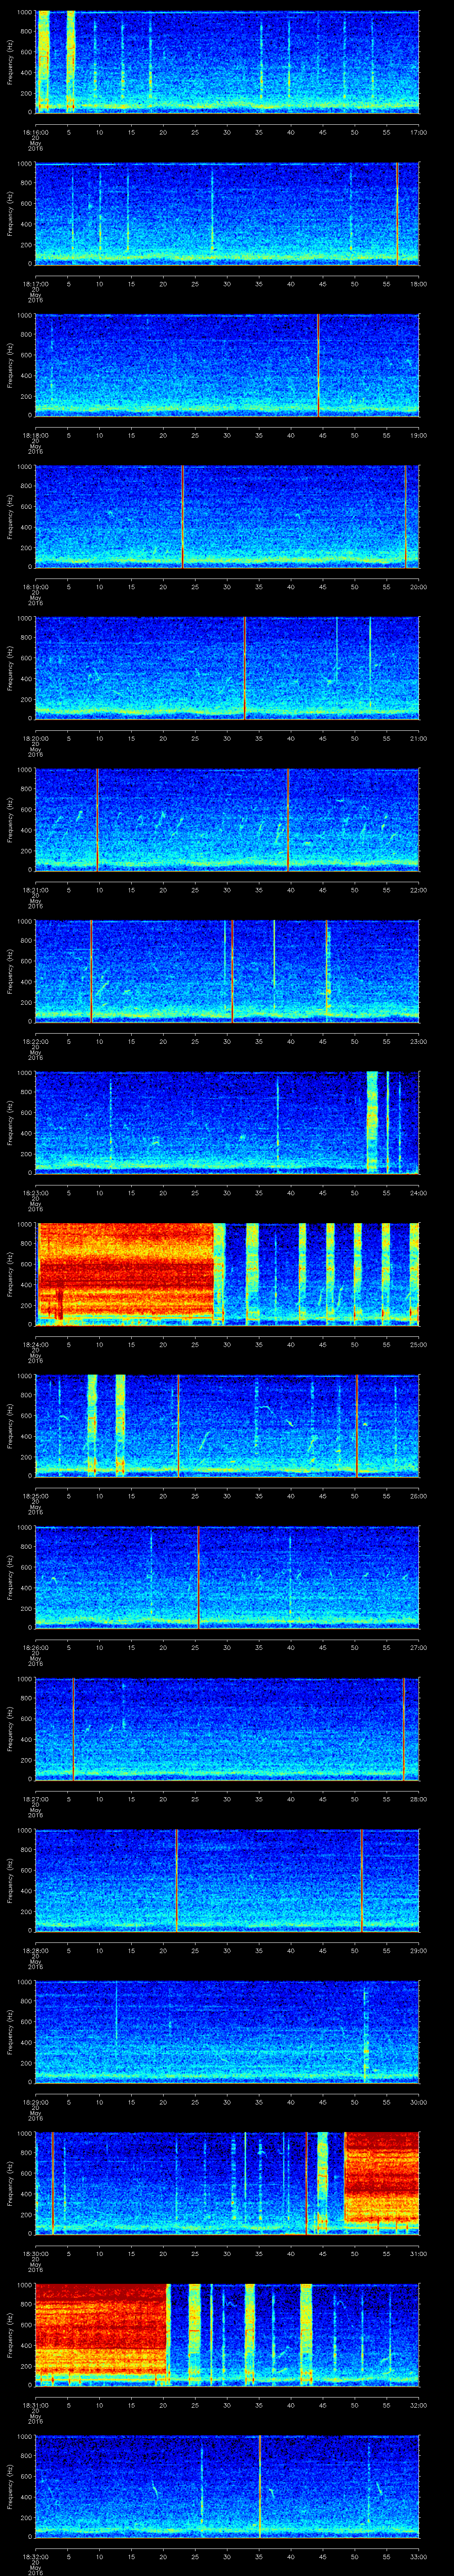Select the spectrogram panel starting at 18:25:00

coord(227,1425)
